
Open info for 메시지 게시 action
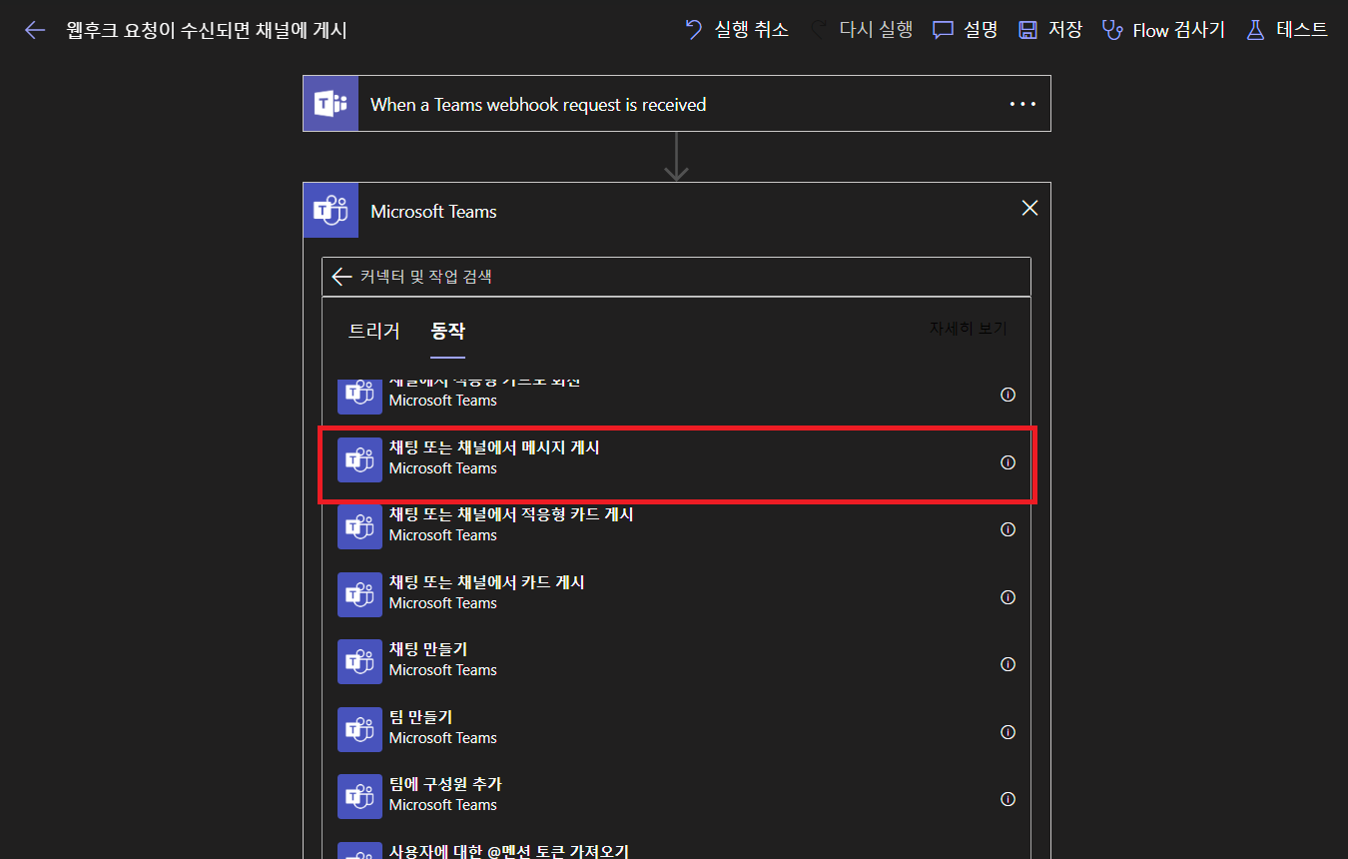[x=1008, y=462]
